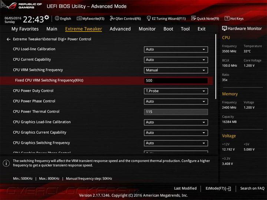Screen dimensions: 267x200
Task: Click the Fixed CPU VRM Switching Frequency(KHz) label
Action: click(x=49, y=80)
